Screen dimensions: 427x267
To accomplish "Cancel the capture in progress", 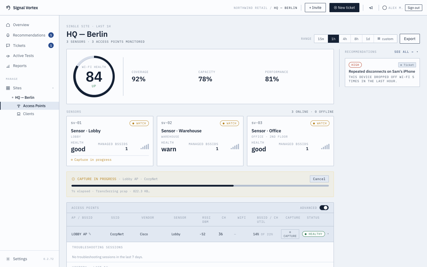I will 319,179.
